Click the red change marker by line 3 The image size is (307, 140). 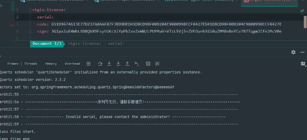pos(12,25)
